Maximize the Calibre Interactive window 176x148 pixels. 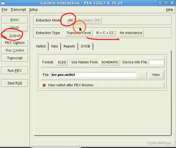tap(166, 3)
